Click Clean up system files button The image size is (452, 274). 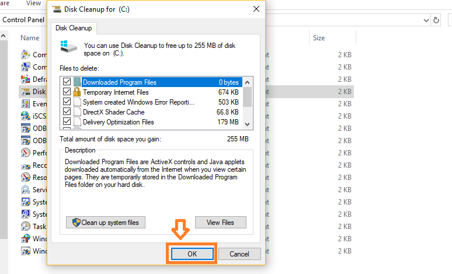[106, 223]
